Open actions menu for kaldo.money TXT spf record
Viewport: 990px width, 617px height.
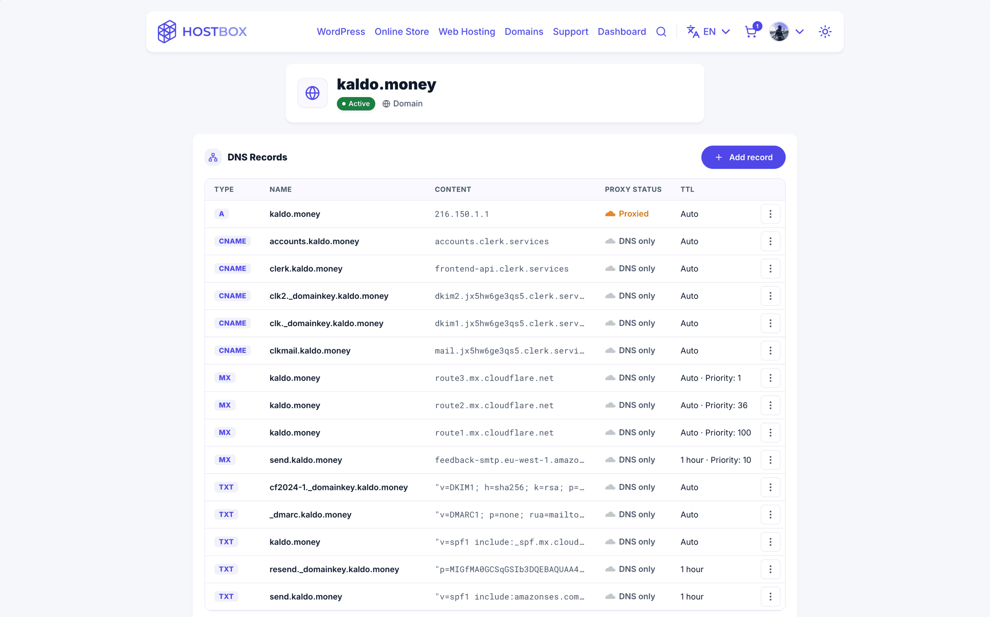click(x=770, y=542)
